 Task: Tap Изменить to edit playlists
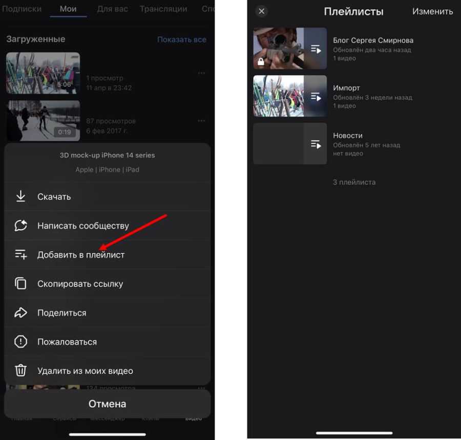(432, 11)
